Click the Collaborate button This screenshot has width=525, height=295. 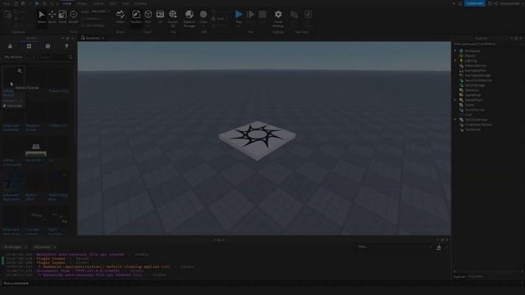474,3
